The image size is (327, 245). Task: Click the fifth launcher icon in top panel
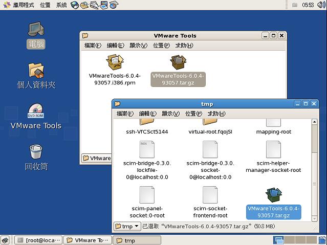tap(114, 5)
